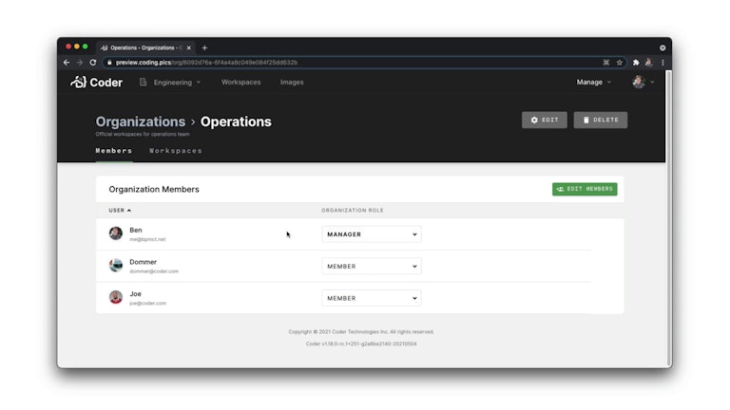Click the name Ben in members list
This screenshot has width=730, height=410.
coord(136,230)
